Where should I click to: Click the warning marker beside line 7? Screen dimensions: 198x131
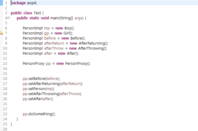(1, 33)
